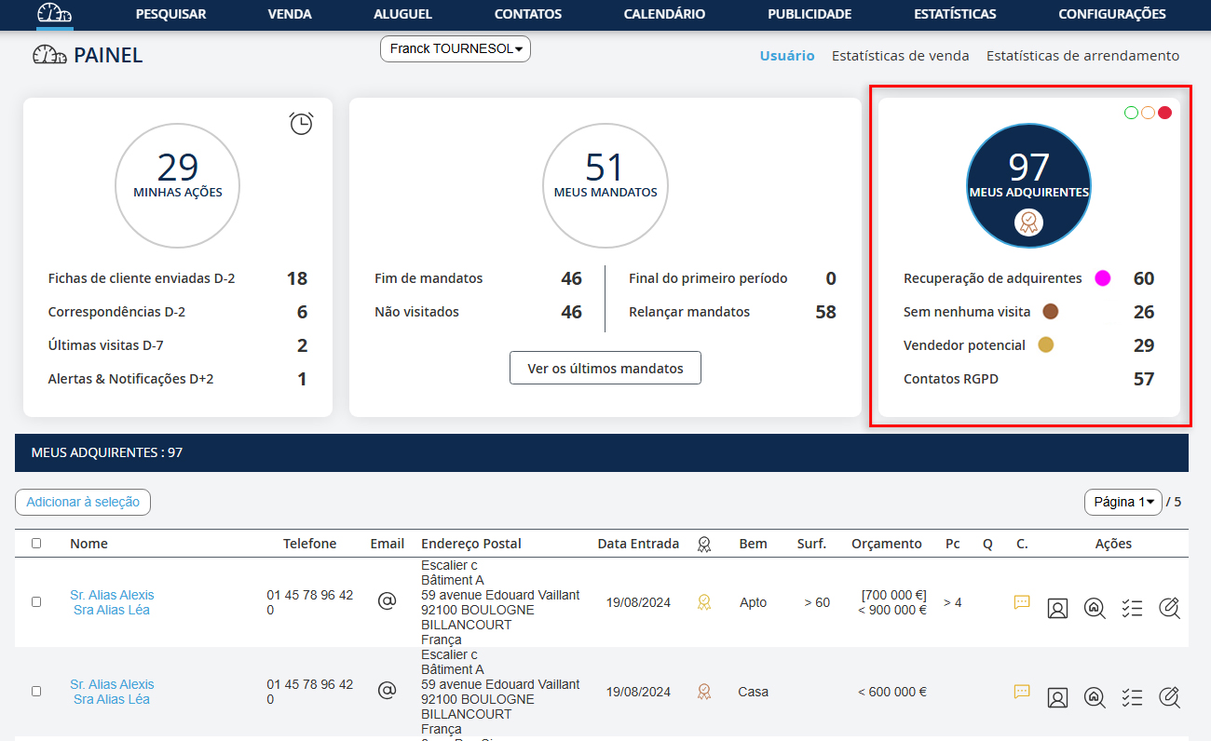Click the email @ icon in first row
The image size is (1211, 741).
coord(387,601)
